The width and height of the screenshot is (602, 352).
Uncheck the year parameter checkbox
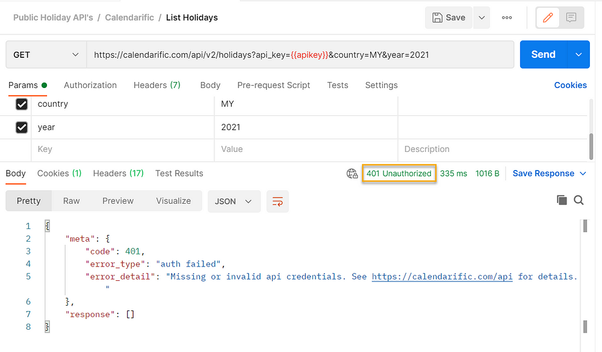tap(22, 127)
